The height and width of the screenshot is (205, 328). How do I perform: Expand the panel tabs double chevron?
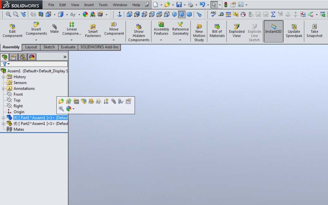click(x=65, y=57)
